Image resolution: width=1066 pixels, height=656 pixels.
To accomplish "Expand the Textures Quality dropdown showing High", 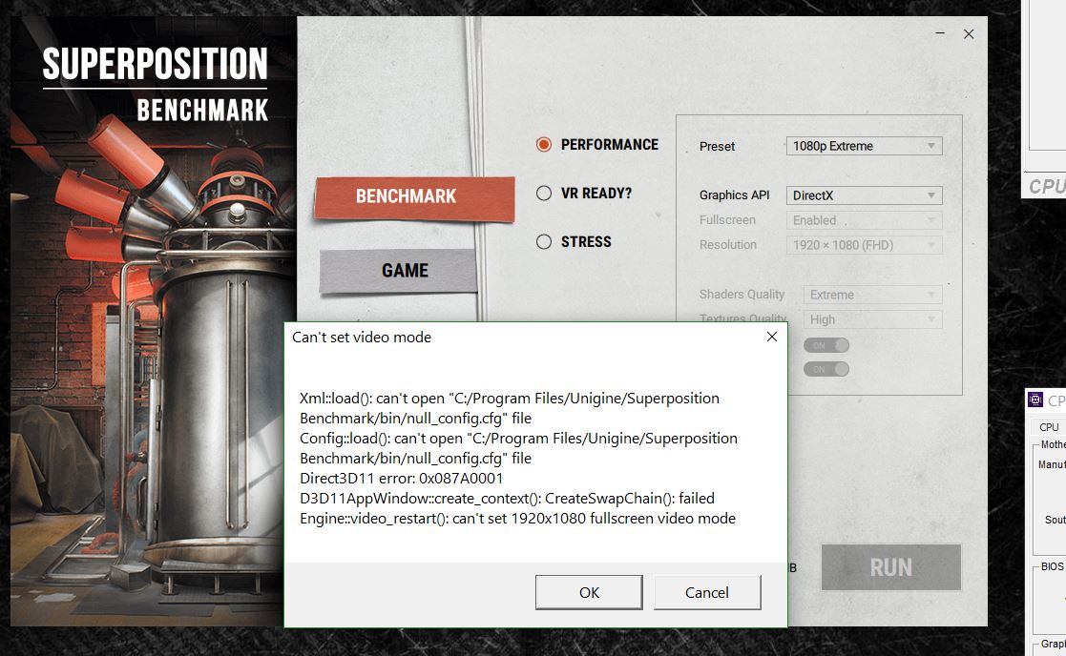I will click(873, 319).
